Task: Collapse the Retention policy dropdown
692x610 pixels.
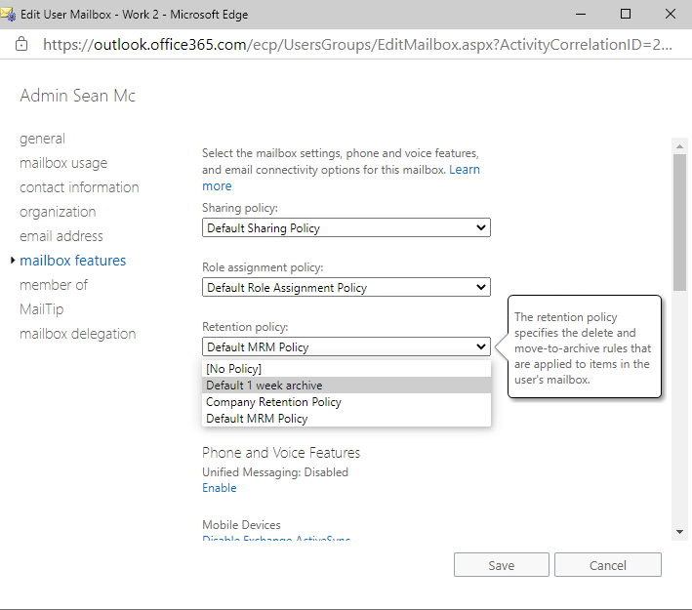Action: point(346,346)
